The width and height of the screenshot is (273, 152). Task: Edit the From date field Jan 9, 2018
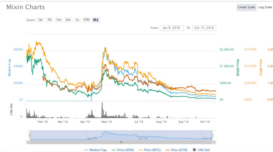pos(172,28)
